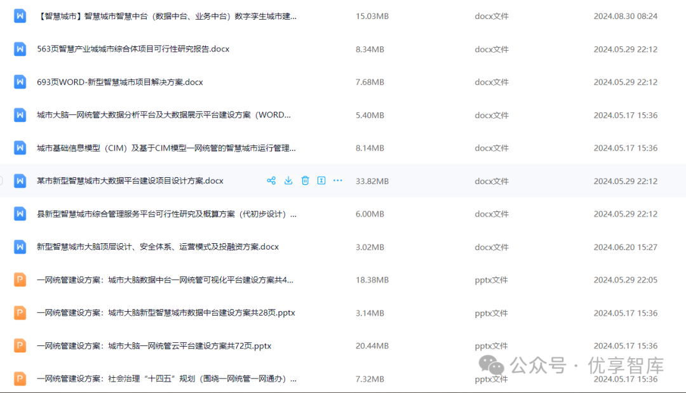Open 563页智慧产业城城市综合体项目可行性研究报告.docx
This screenshot has width=686, height=393.
[x=133, y=49]
